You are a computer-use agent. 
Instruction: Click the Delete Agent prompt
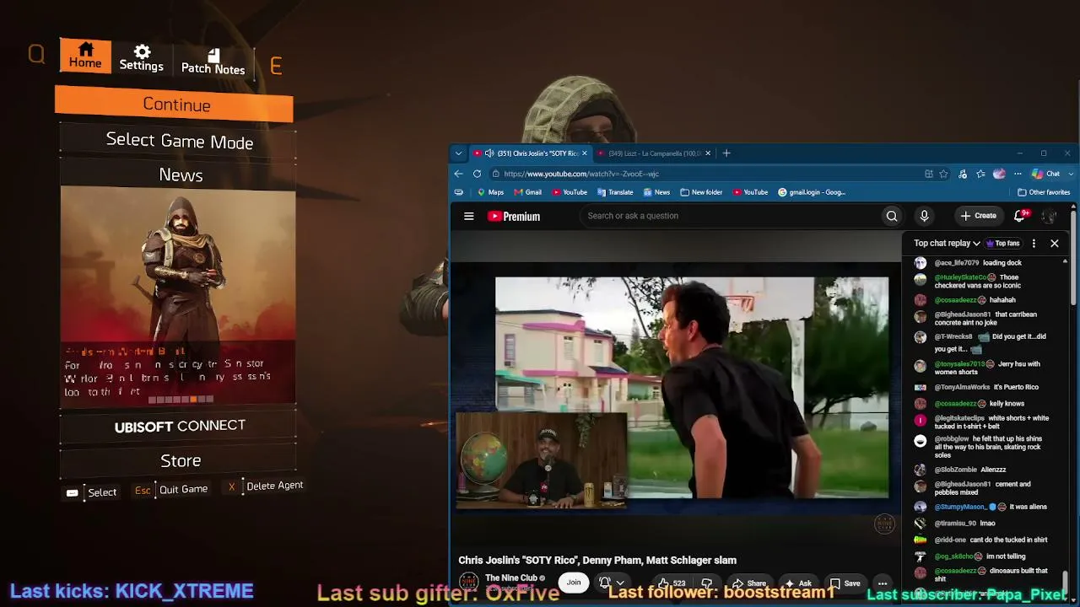[x=265, y=486]
